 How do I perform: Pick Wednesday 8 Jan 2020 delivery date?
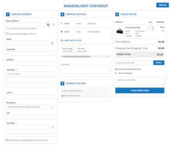[x=67, y=50]
